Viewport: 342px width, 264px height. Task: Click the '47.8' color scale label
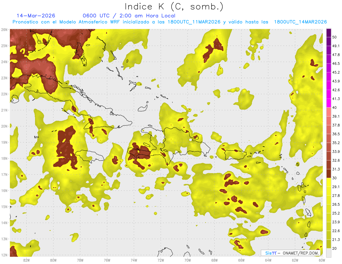[x=336, y=55]
